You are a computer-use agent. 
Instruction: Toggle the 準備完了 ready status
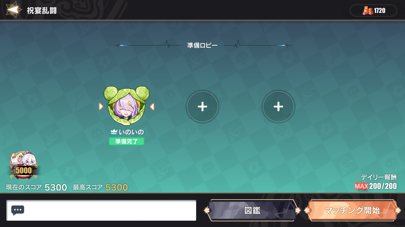[127, 141]
